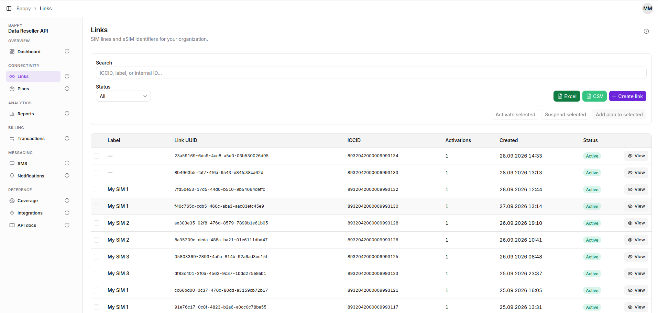
Task: Select the My SIM 2 row created 26.09.2026 19:10
Action: click(x=97, y=223)
